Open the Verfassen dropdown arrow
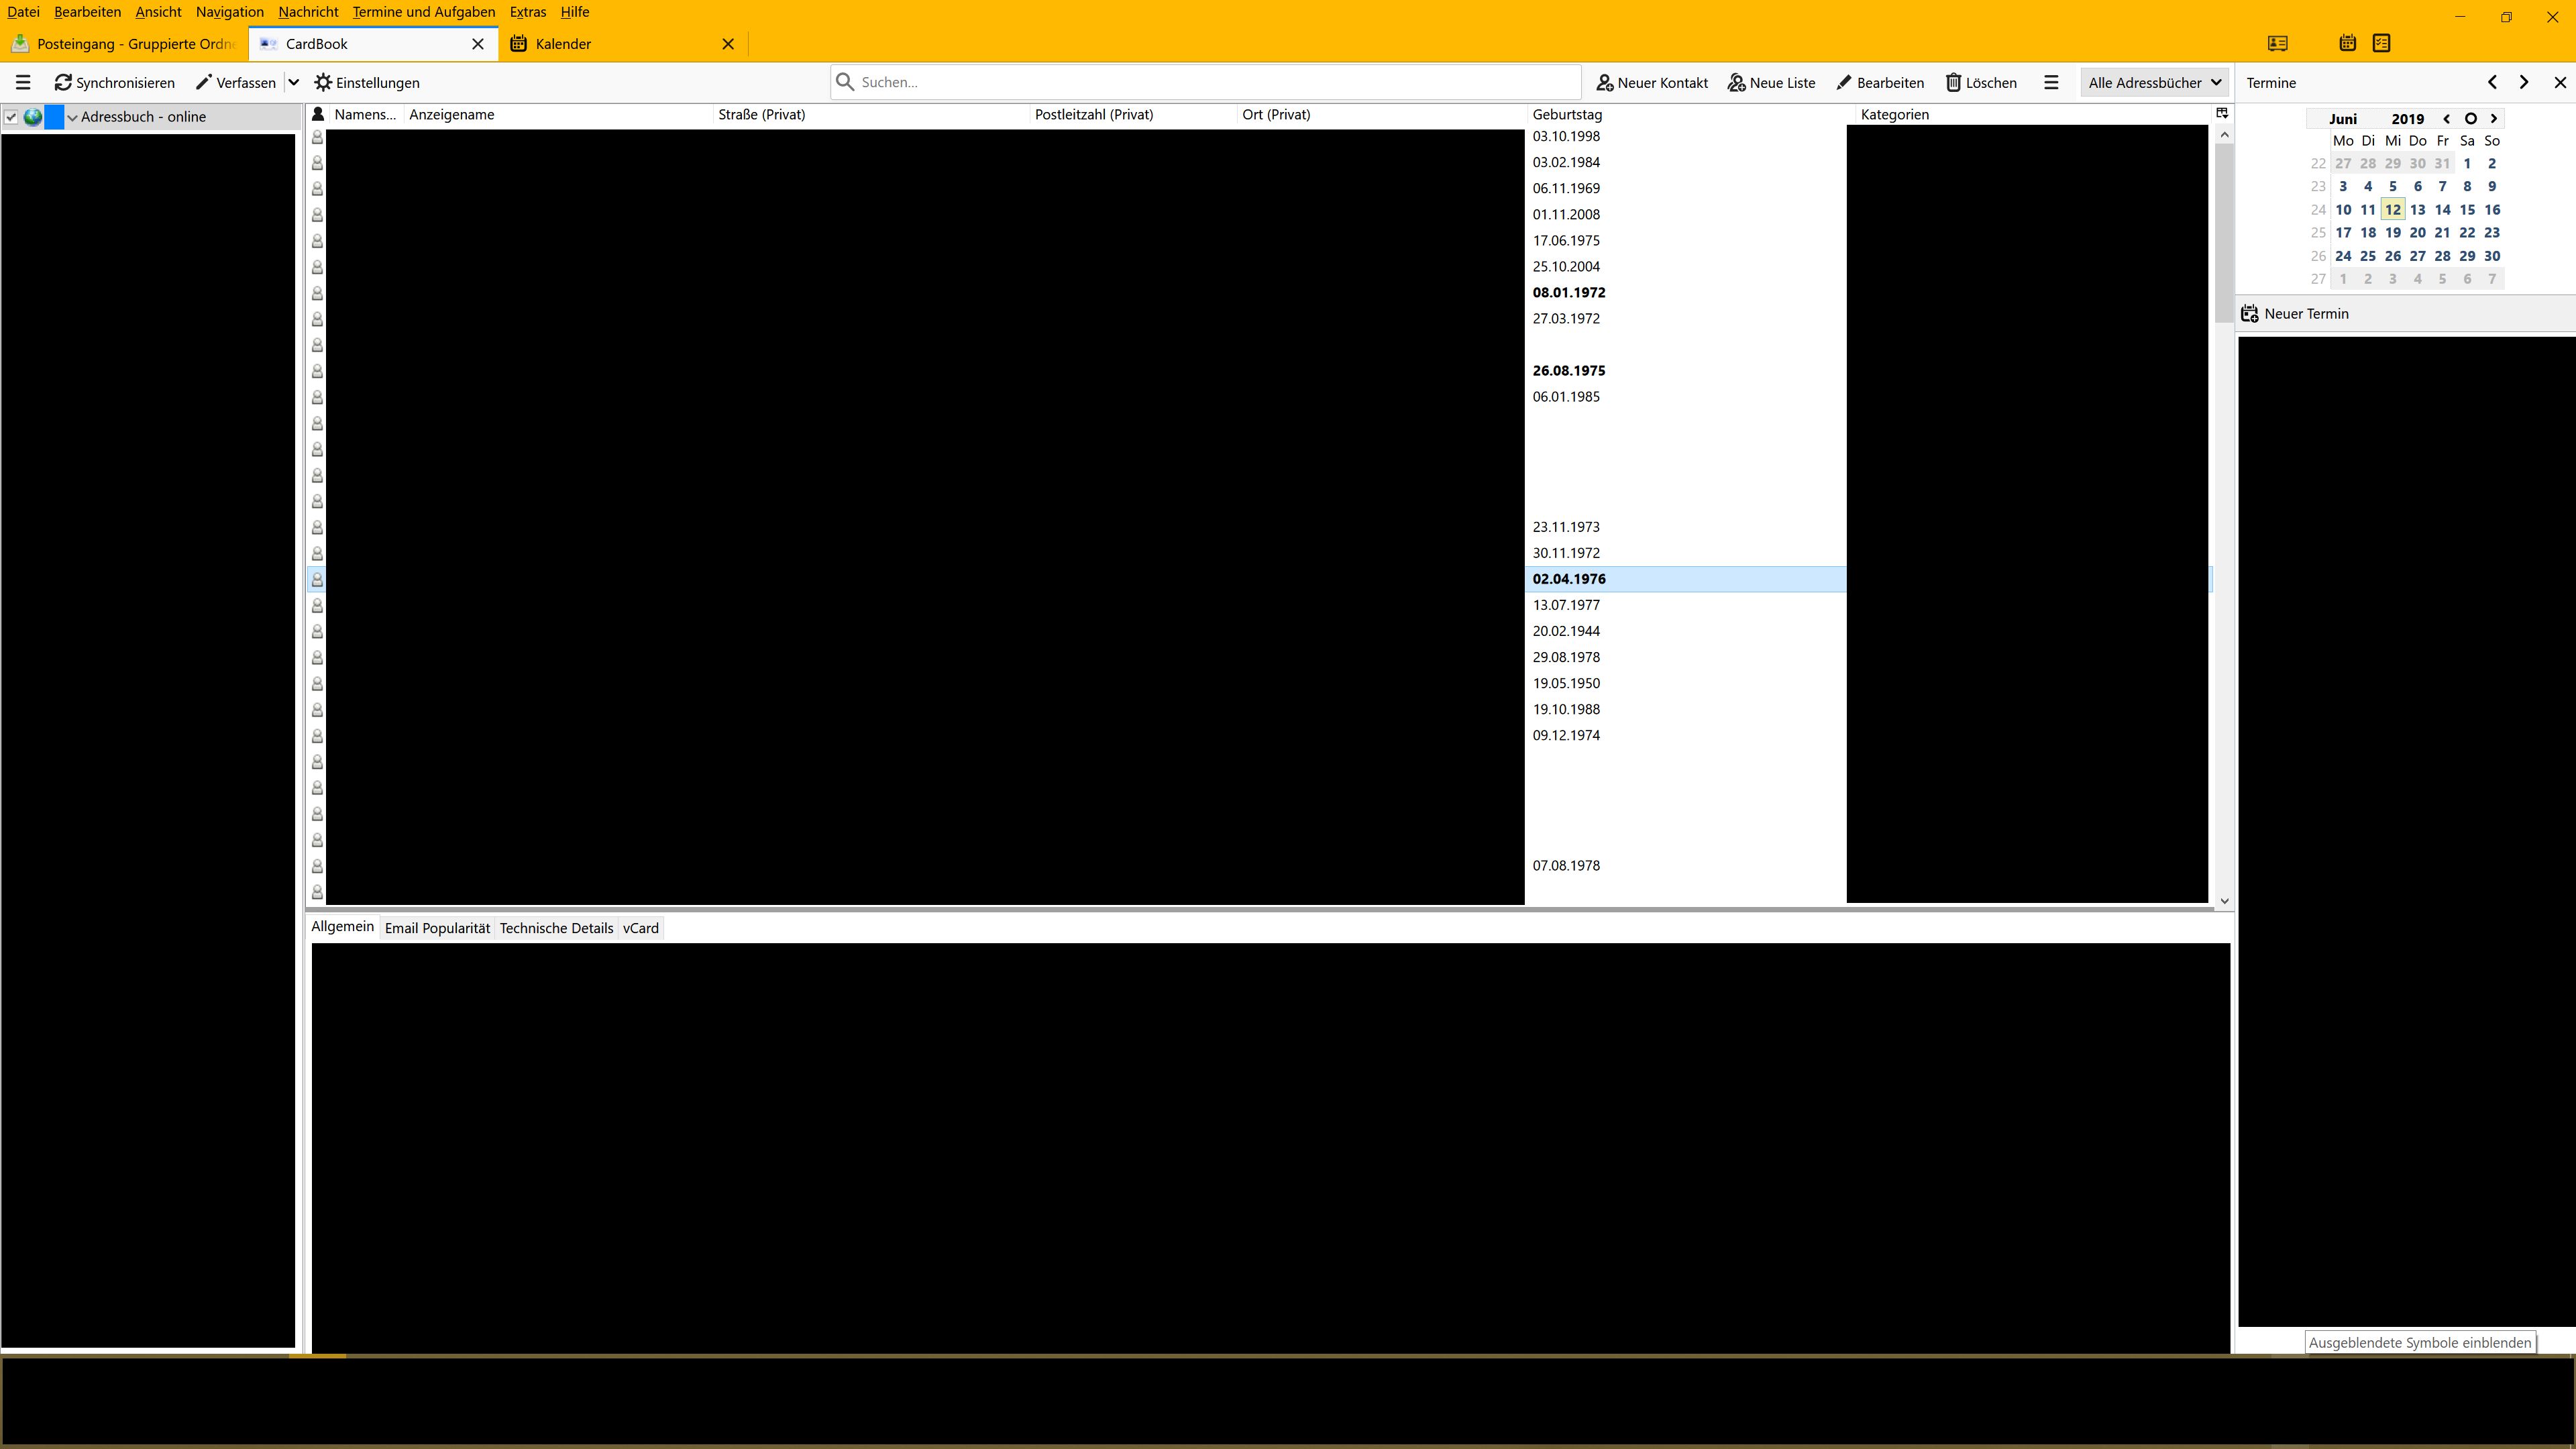Screen dimensions: 2576x1449 point(293,82)
